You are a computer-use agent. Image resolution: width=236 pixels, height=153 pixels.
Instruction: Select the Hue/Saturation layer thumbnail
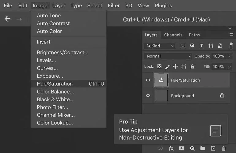click(x=161, y=80)
